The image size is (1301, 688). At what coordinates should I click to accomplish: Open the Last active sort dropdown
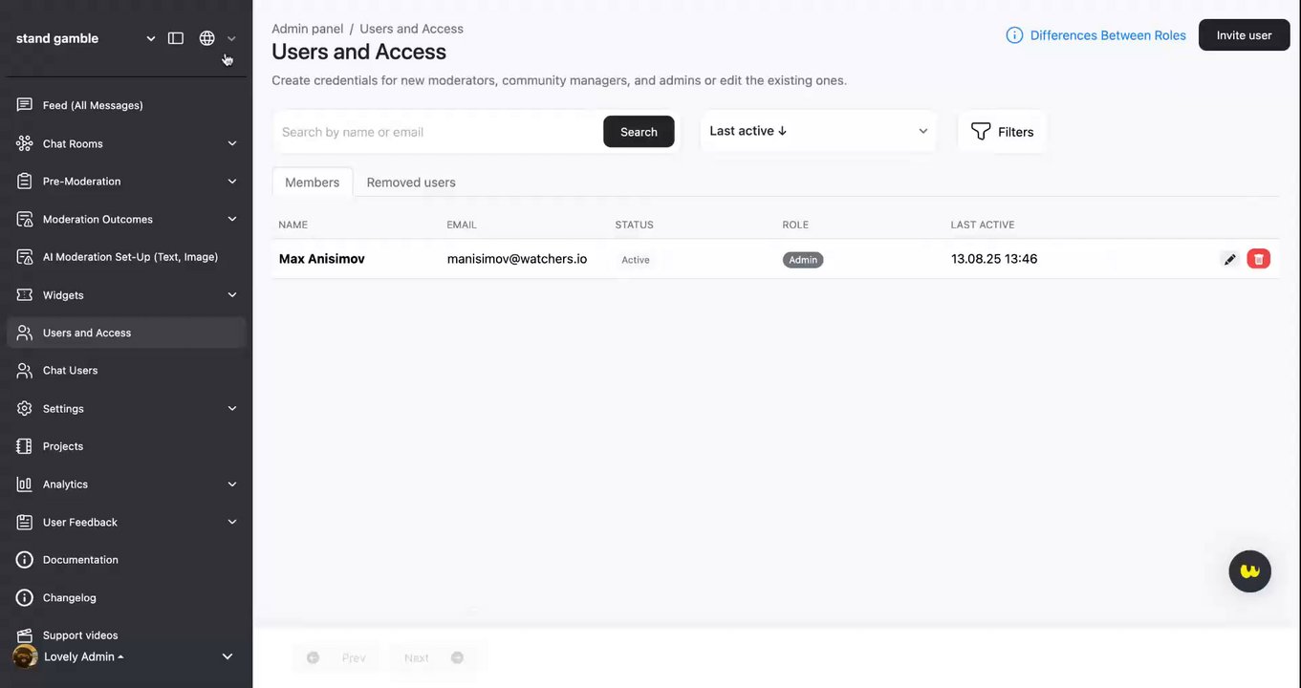[x=818, y=131]
